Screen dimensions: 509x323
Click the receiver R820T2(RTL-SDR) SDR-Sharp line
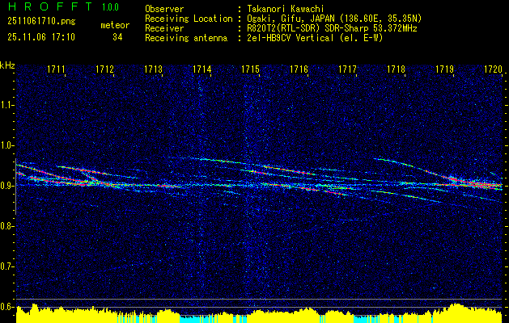[x=332, y=28]
